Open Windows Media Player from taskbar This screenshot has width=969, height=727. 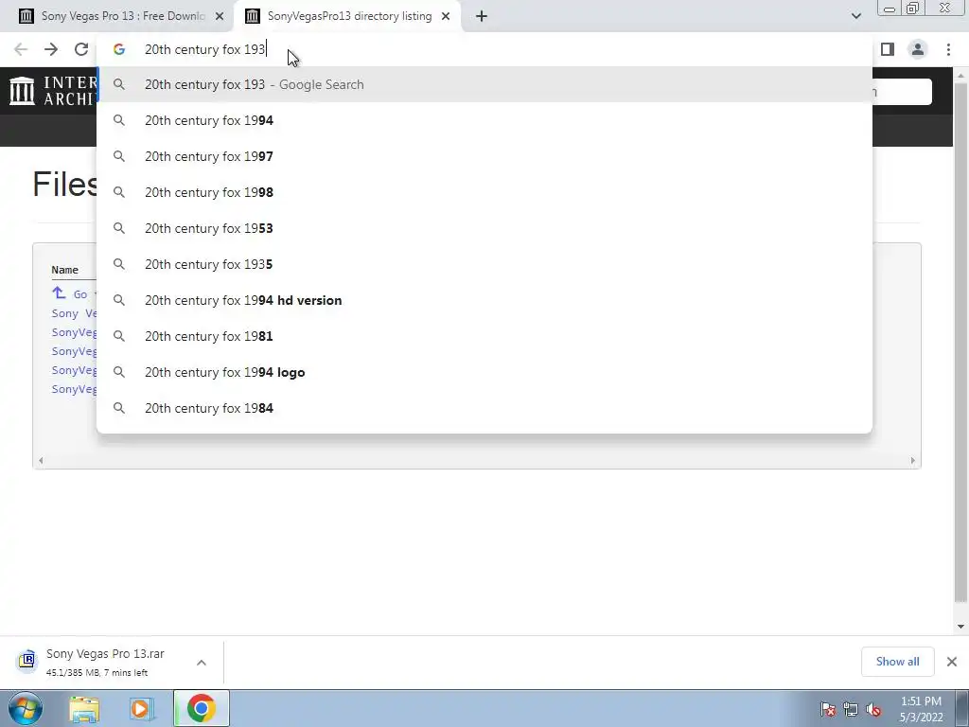click(141, 709)
